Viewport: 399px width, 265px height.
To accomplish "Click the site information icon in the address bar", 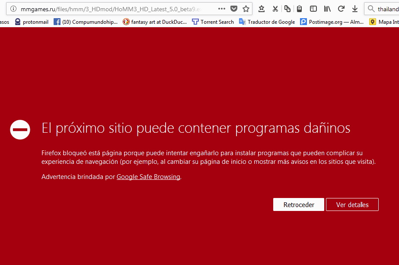I will point(13,9).
